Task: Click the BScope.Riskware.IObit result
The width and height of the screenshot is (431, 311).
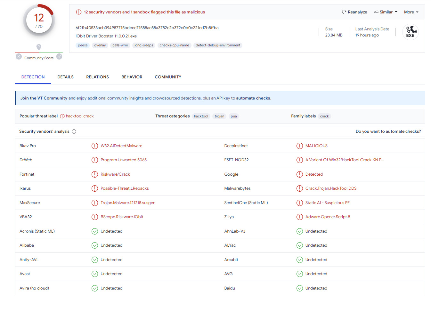Action: coord(122,217)
